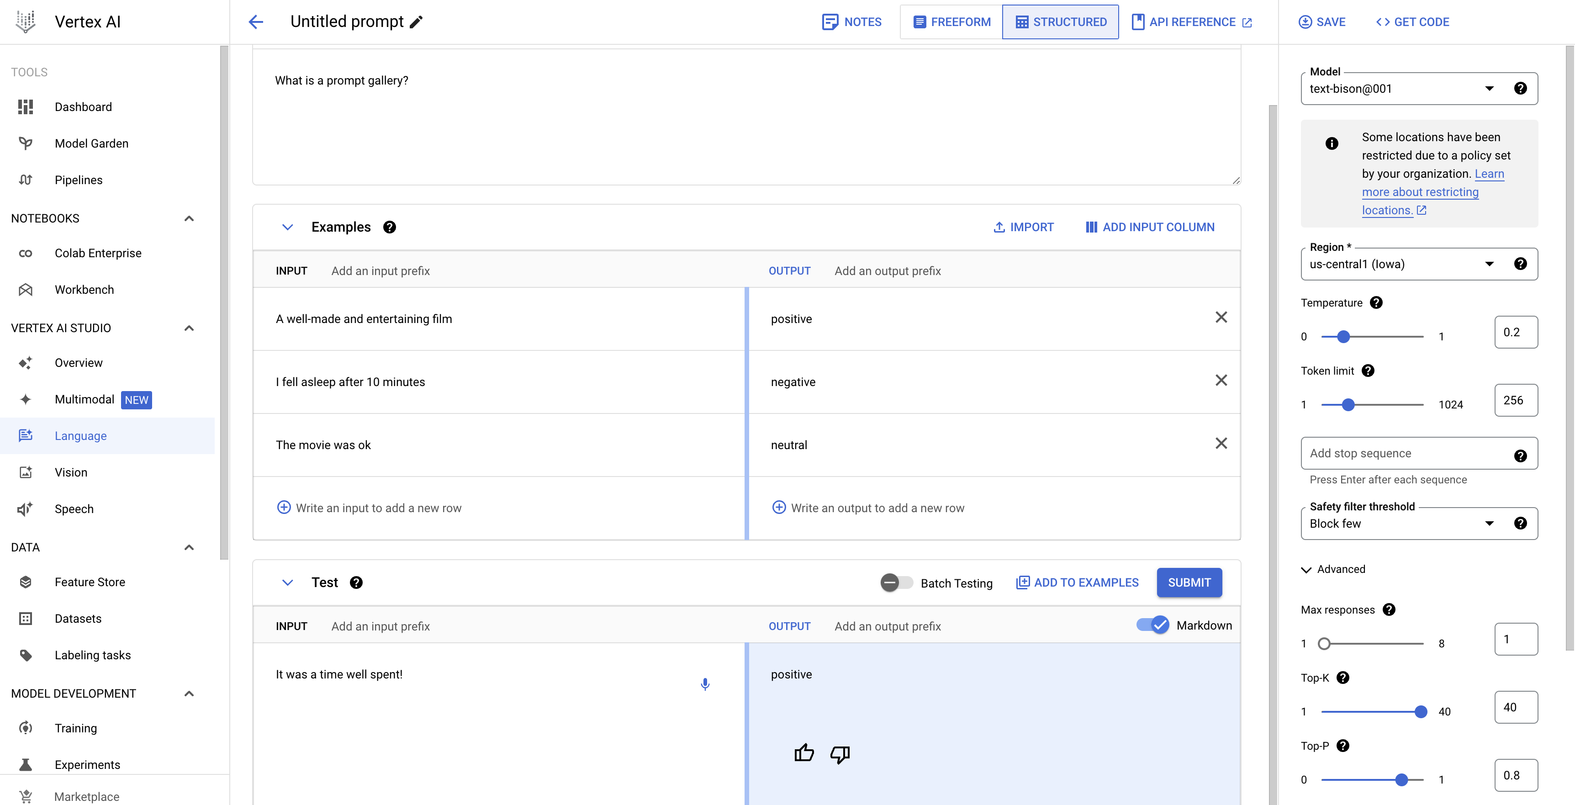Image resolution: width=1575 pixels, height=805 pixels.
Task: Click the microphone icon in the test input
Action: [x=705, y=684]
